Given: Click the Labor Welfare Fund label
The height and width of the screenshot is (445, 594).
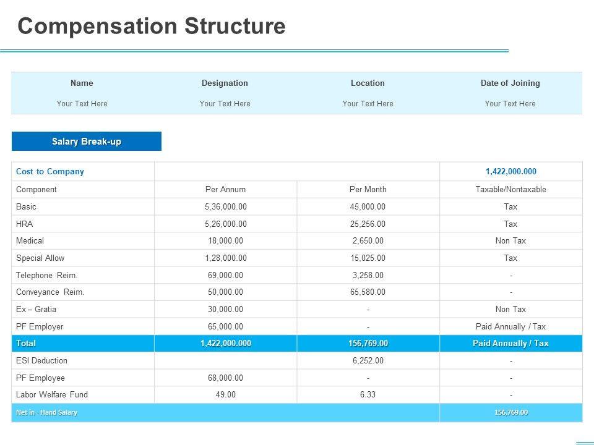Looking at the screenshot, I should point(52,395).
